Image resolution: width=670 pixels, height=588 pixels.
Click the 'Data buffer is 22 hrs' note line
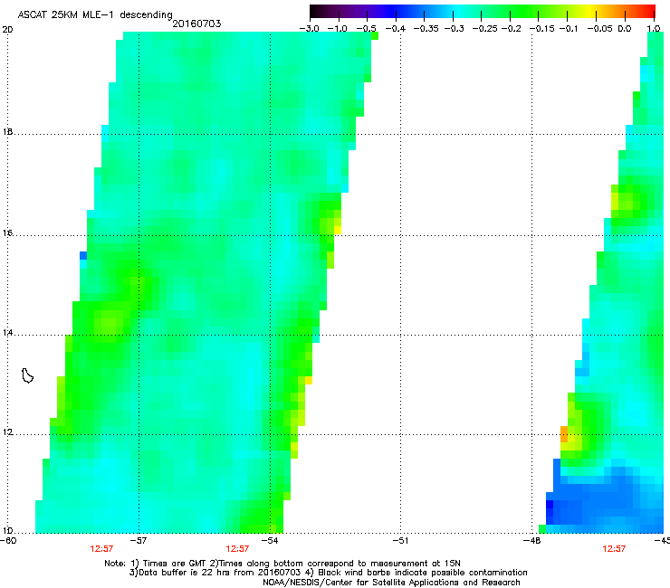click(x=328, y=573)
